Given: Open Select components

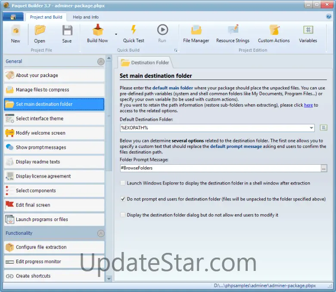Looking at the screenshot, I should [54, 191].
